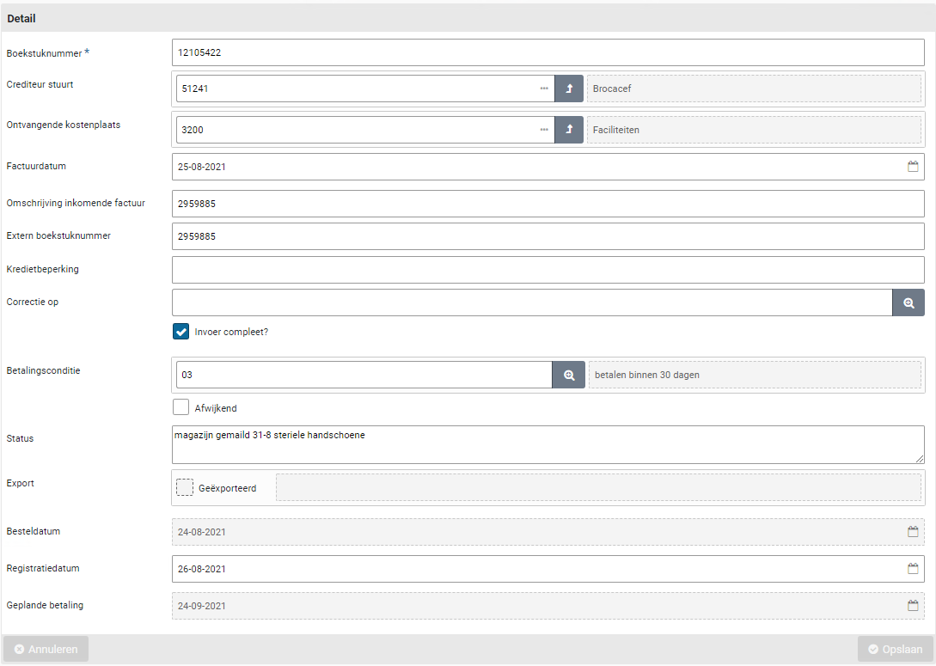936x666 pixels.
Task: Click the Besteldatum calendar icon
Action: click(x=913, y=532)
